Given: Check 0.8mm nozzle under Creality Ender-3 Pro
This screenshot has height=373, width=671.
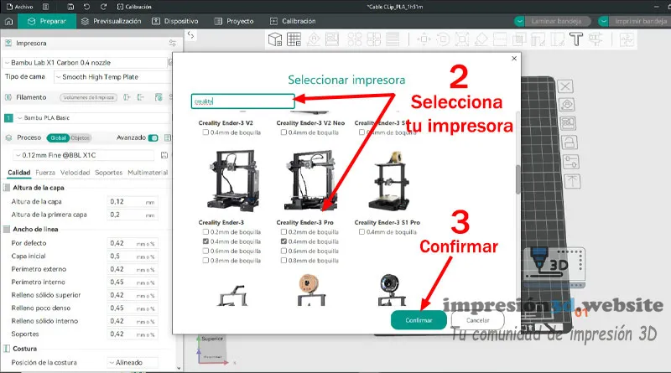Looking at the screenshot, I should click(283, 260).
